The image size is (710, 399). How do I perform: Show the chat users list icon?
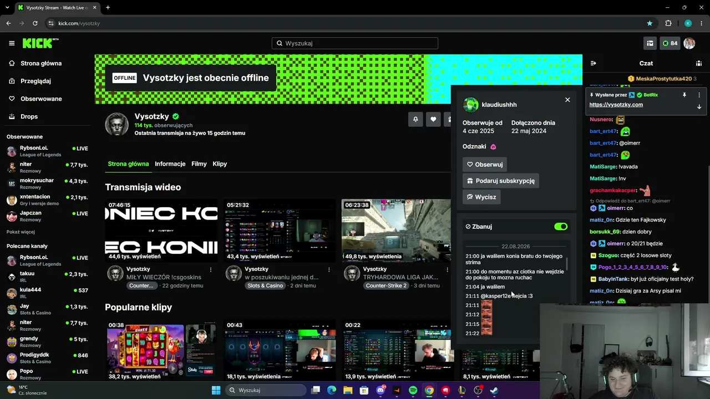699,63
